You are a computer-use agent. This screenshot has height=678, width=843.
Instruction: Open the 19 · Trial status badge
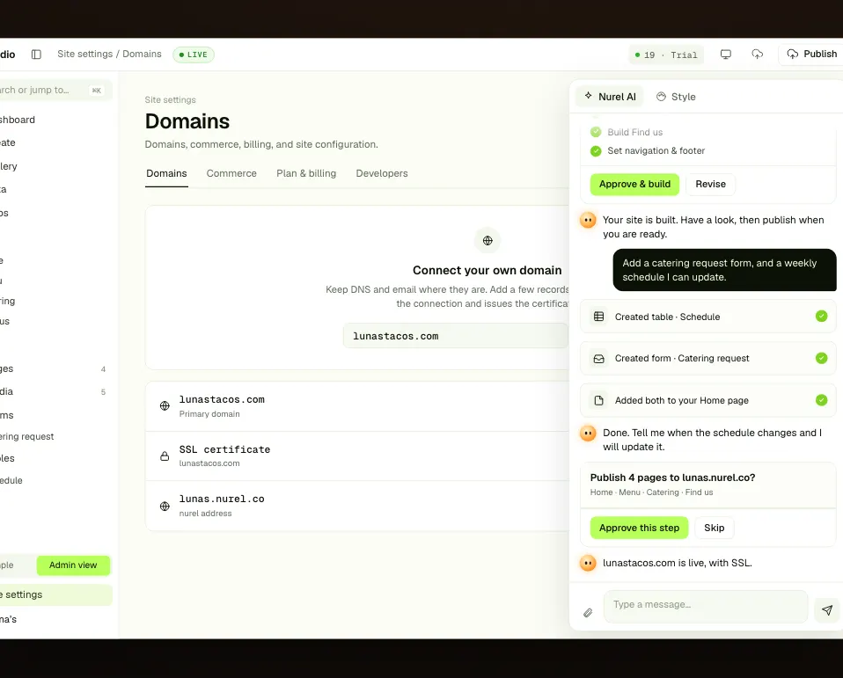click(x=666, y=55)
